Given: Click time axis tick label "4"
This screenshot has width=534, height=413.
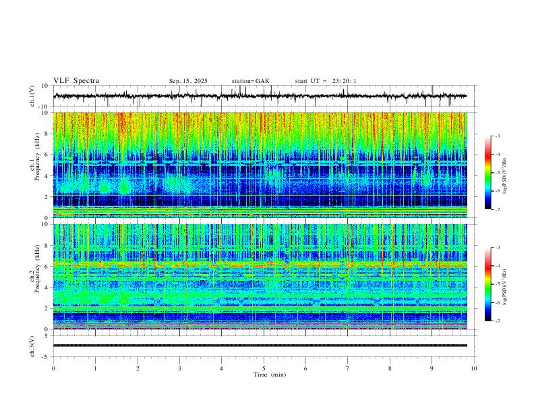Looking at the screenshot, I should coord(221,368).
